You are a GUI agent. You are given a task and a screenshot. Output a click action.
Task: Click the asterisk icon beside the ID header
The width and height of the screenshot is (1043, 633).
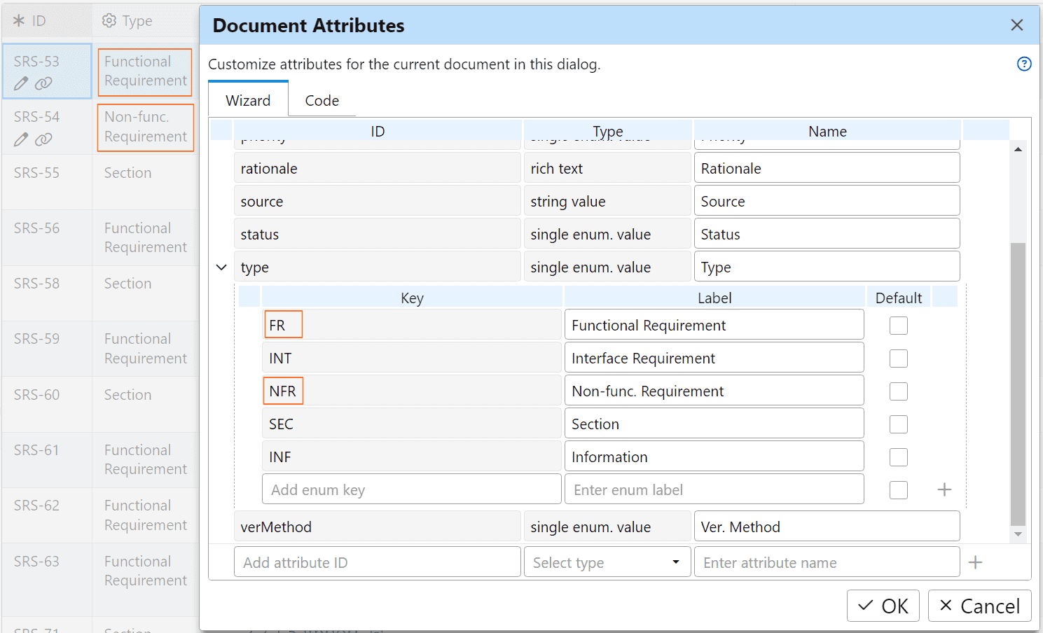coord(18,20)
